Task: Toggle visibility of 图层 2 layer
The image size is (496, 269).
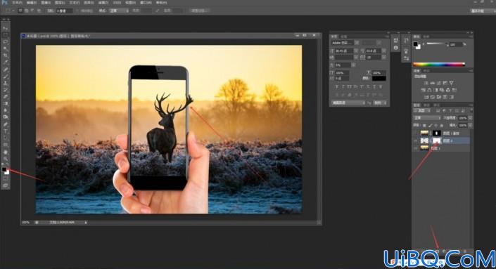Action: tap(416, 140)
